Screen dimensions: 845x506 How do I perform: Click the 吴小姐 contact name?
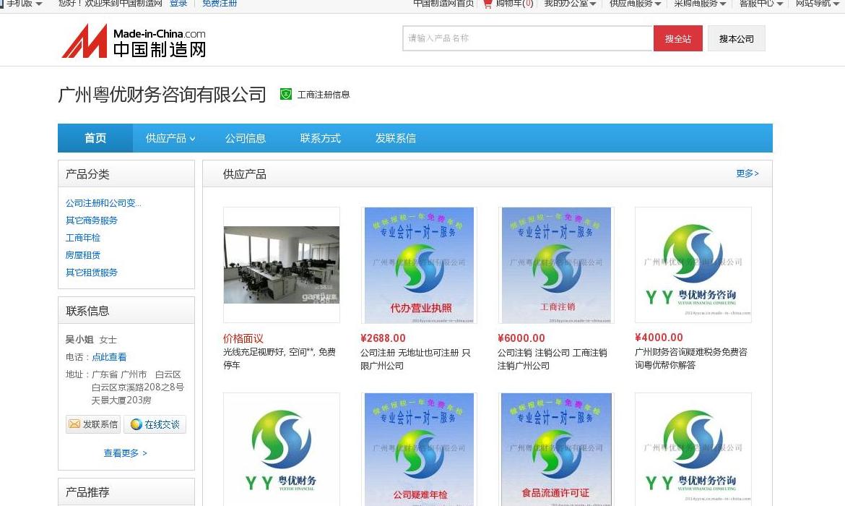tap(79, 339)
